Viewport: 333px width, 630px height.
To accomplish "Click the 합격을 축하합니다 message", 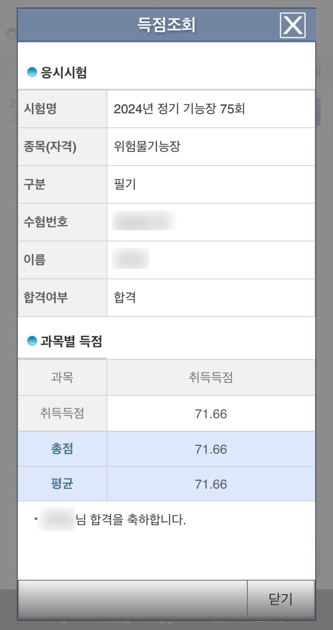I will [138, 520].
